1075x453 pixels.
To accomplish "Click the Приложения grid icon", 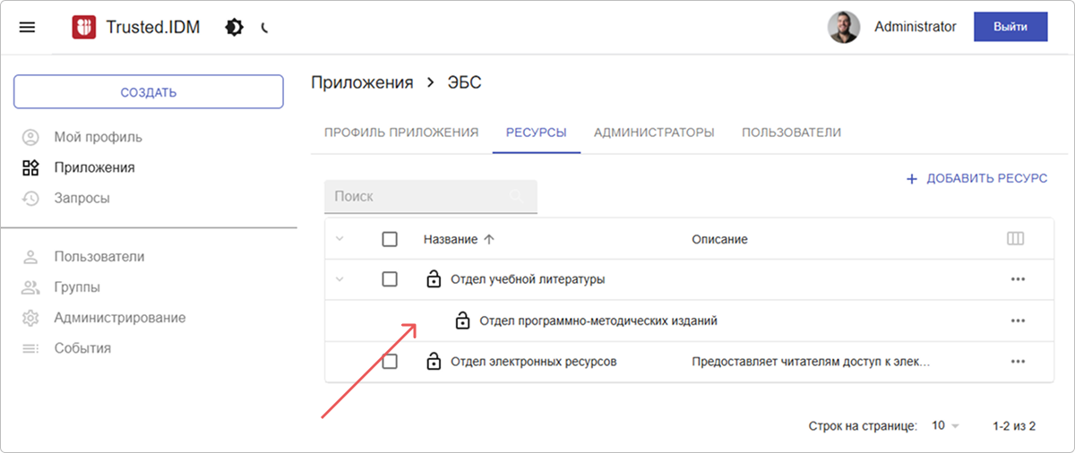I will coord(30,167).
